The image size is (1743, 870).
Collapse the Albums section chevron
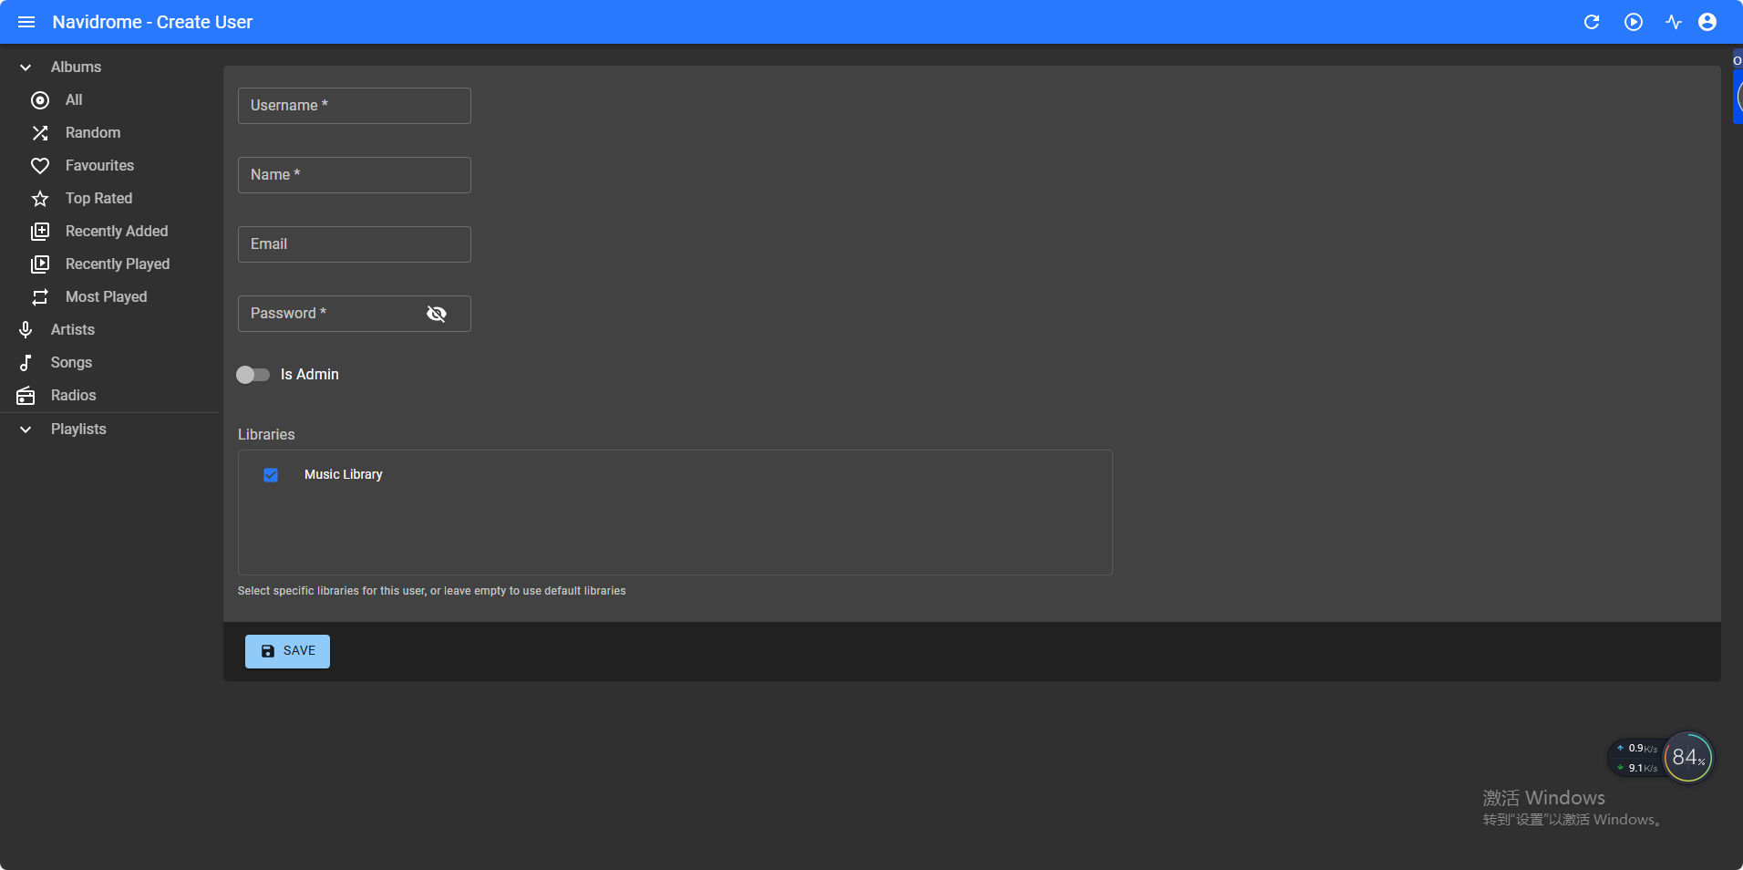(26, 67)
